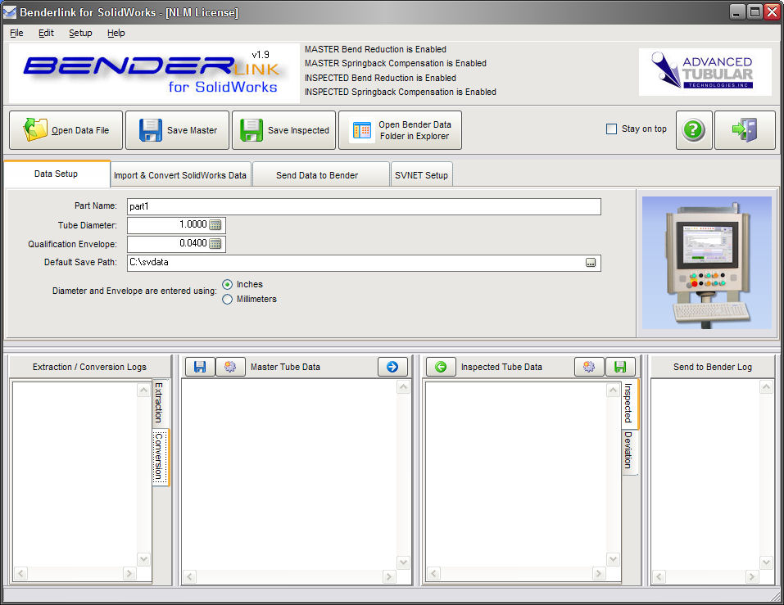Click the Save Inspected button
This screenshot has height=605, width=784.
tap(283, 130)
